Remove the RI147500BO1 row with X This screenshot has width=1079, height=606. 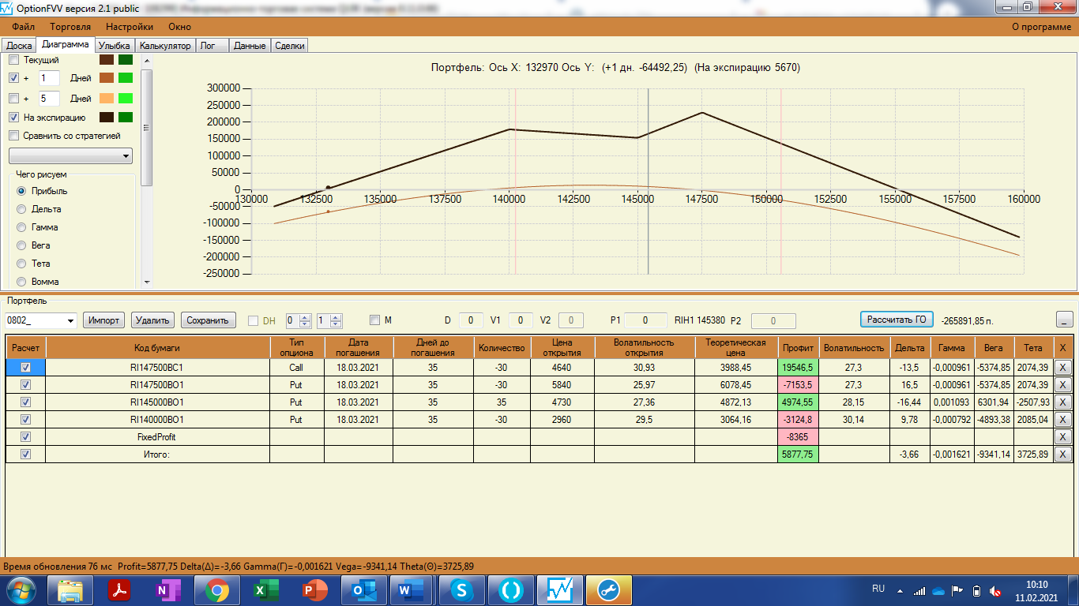coord(1062,385)
